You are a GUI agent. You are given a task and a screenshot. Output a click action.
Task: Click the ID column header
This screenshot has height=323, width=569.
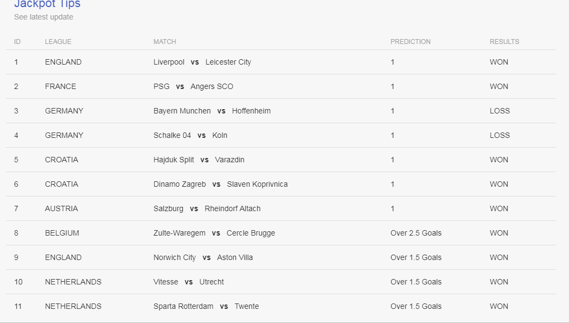tap(17, 42)
